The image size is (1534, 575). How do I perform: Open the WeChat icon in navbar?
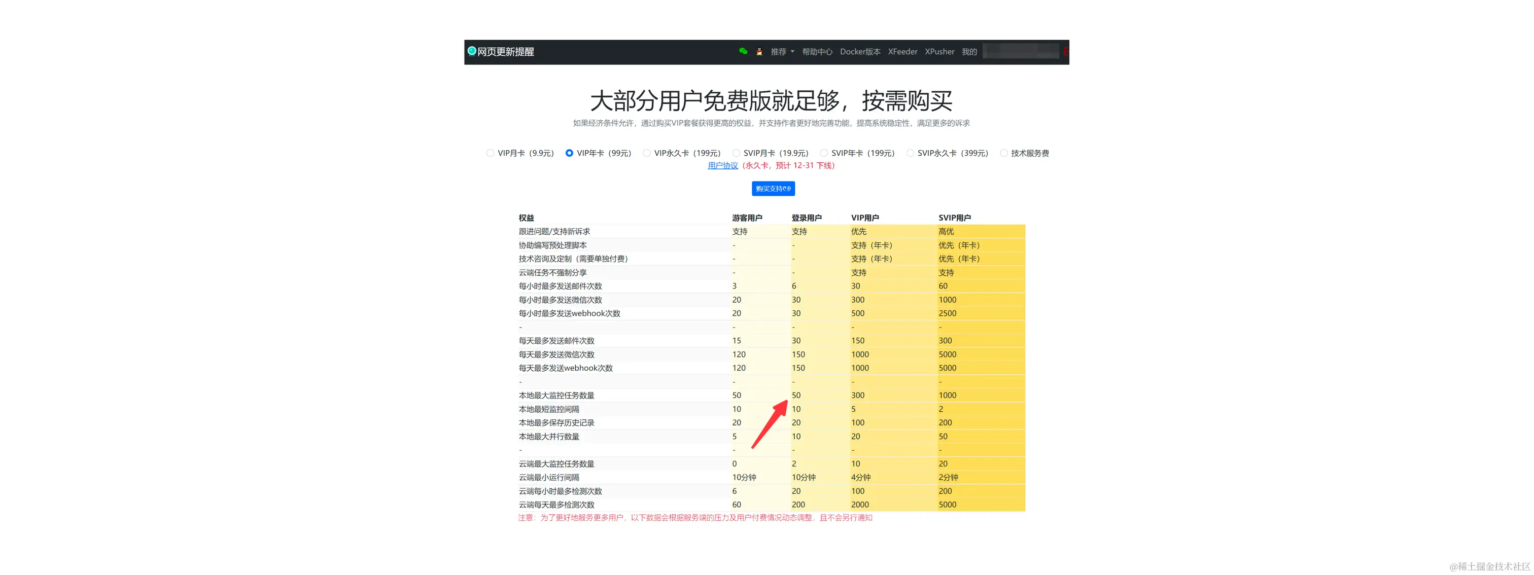point(743,51)
